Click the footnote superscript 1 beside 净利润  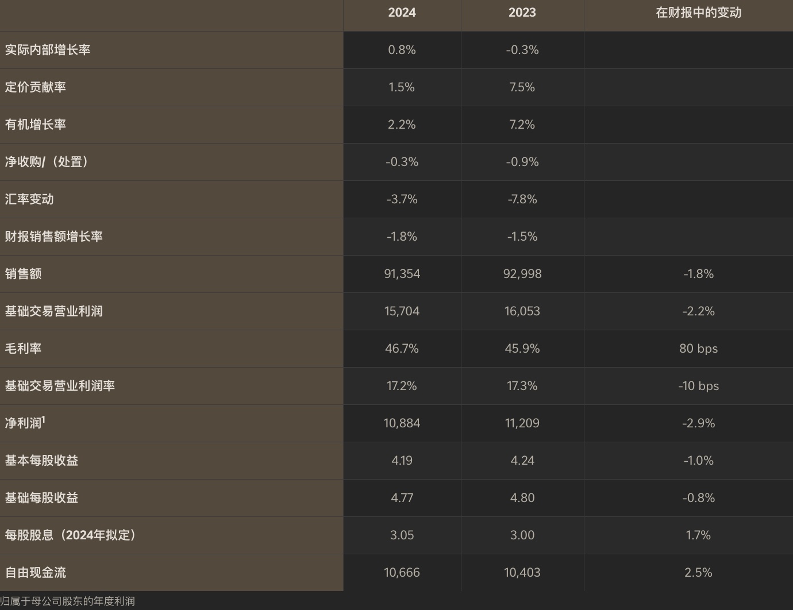[44, 420]
